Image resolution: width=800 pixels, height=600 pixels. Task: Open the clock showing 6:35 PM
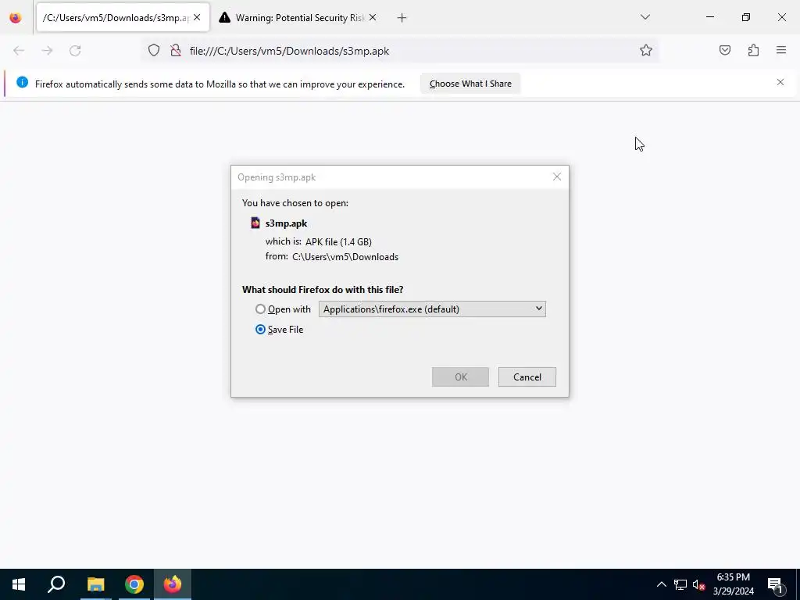pos(733,584)
